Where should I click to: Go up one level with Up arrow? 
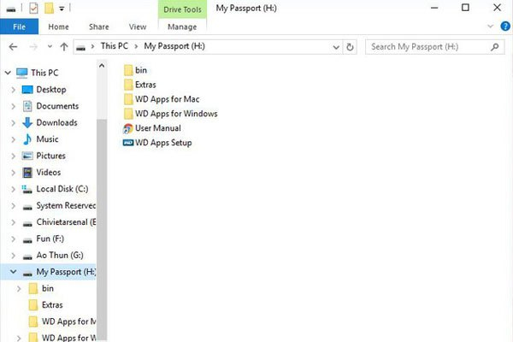coord(64,47)
